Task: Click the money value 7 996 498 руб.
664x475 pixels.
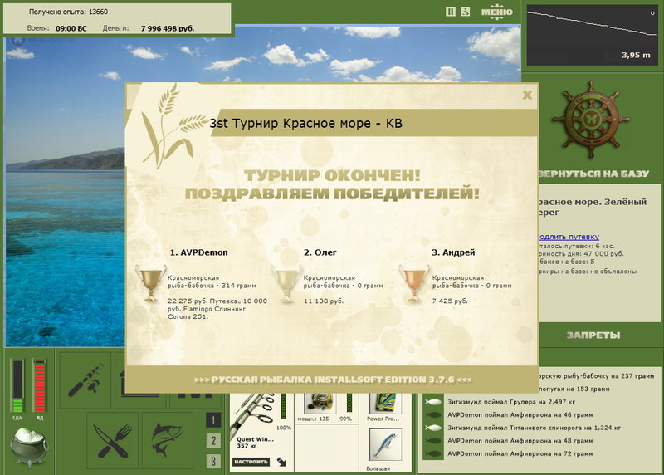Action: click(168, 28)
